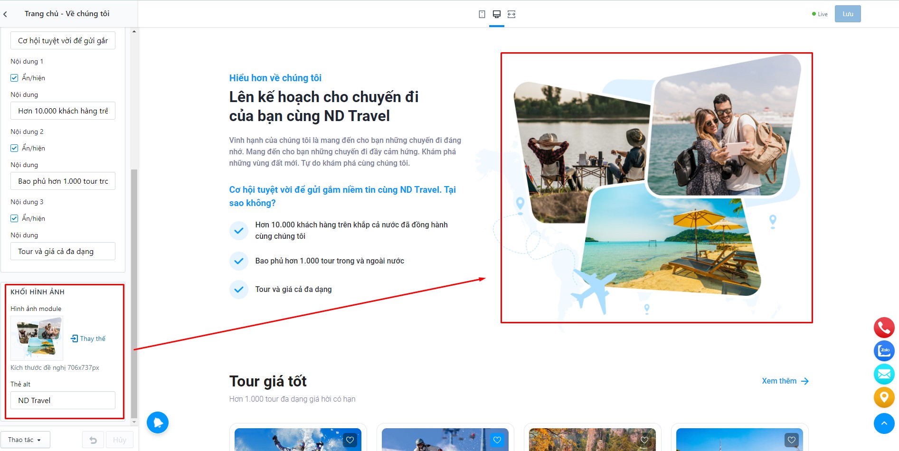Click the 'Vinh hạnh của chúng tôi' paragraph
The height and width of the screenshot is (451, 899).
tap(345, 152)
